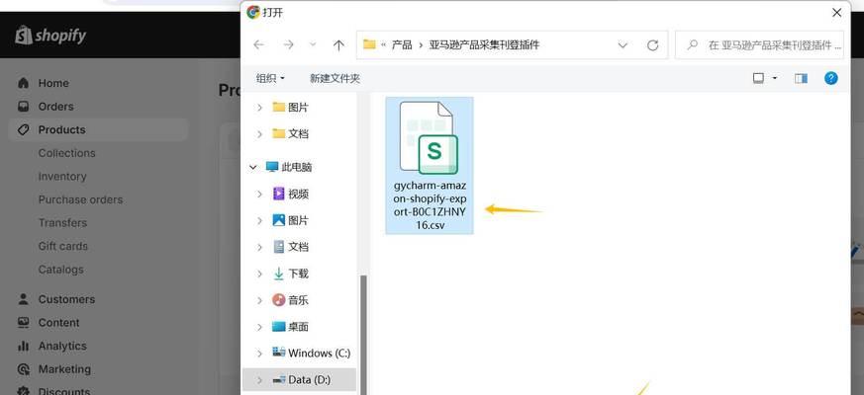Expand the Windows (C:) drive node
The width and height of the screenshot is (864, 395).
pos(259,354)
